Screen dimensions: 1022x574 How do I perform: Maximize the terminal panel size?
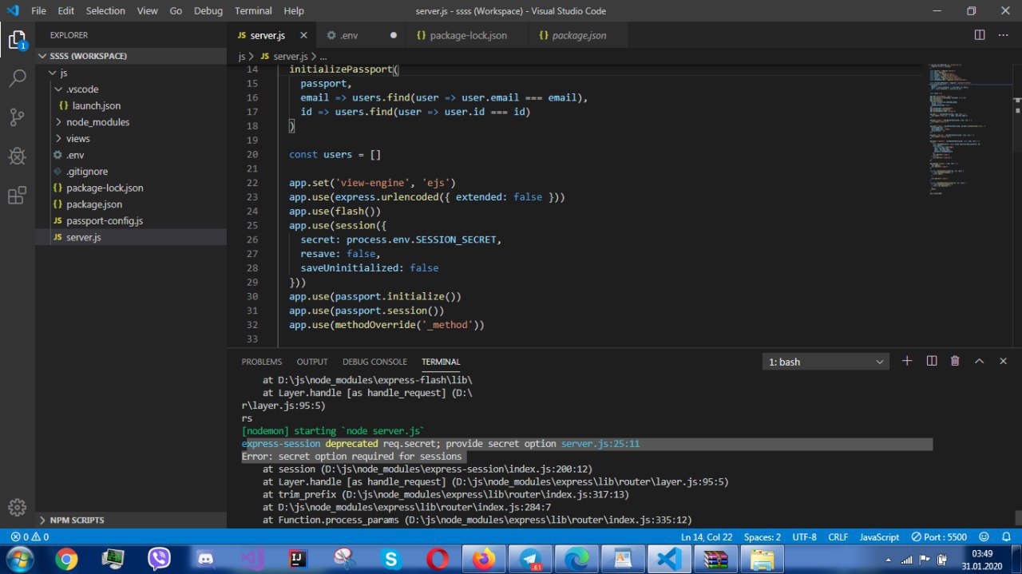click(979, 361)
